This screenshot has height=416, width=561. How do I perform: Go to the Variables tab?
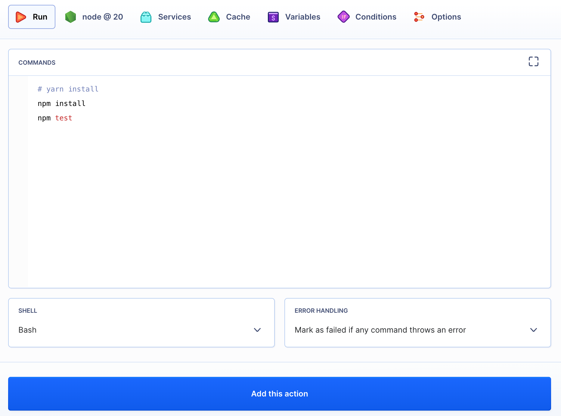294,17
